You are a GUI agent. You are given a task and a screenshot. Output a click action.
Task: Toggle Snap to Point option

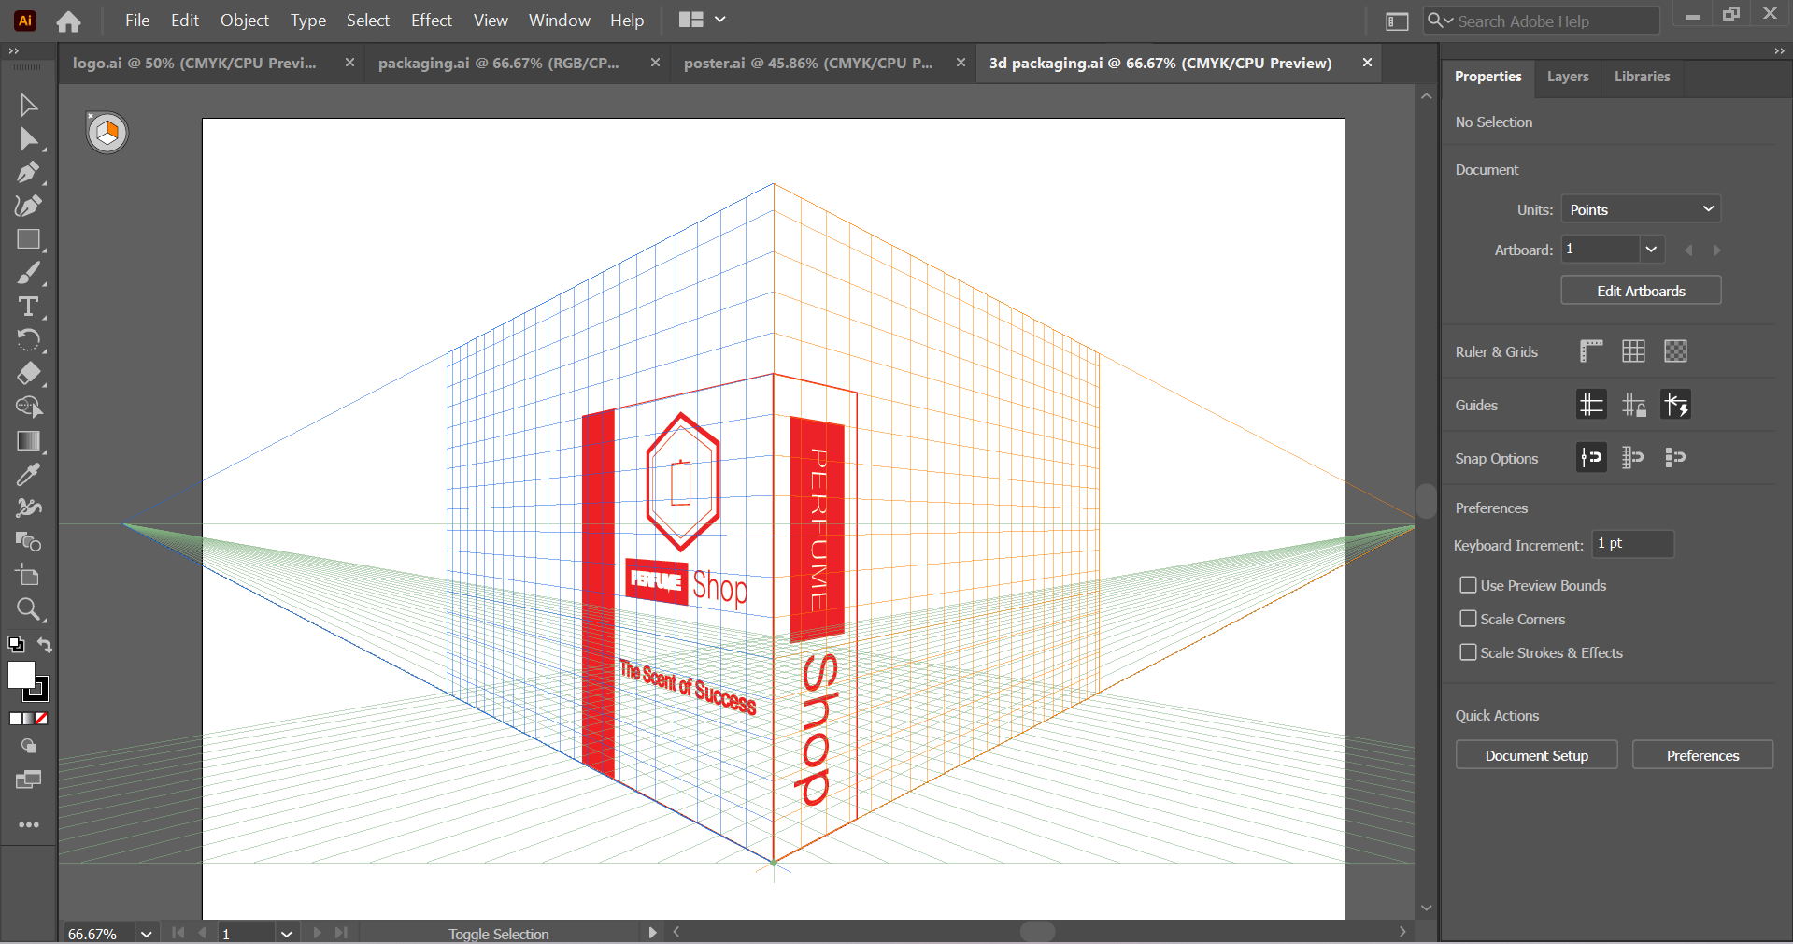[x=1591, y=458]
